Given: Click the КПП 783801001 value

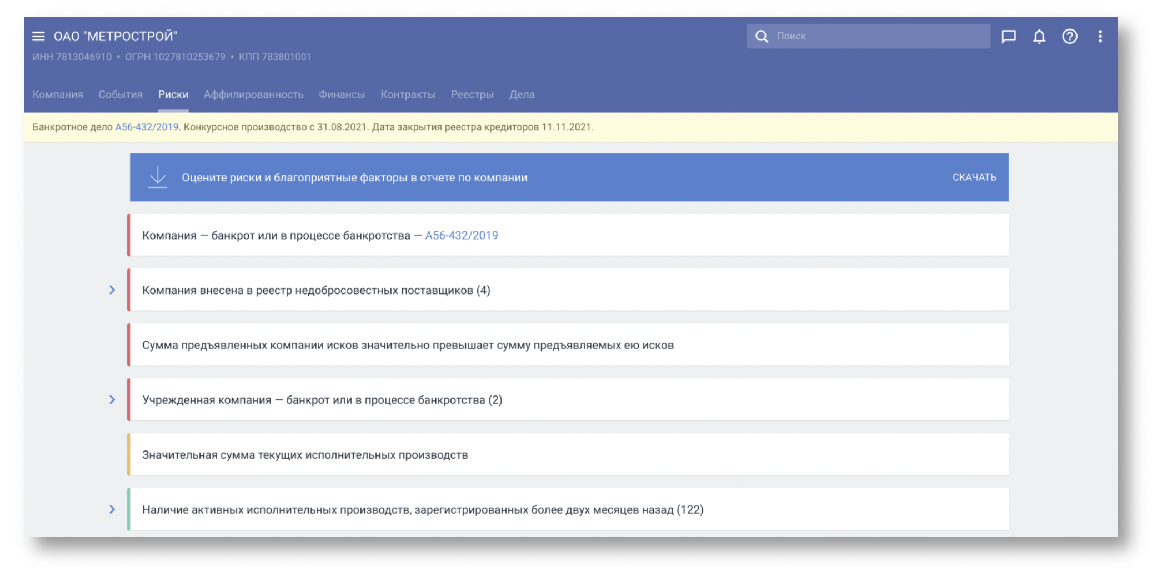Looking at the screenshot, I should coord(275,57).
